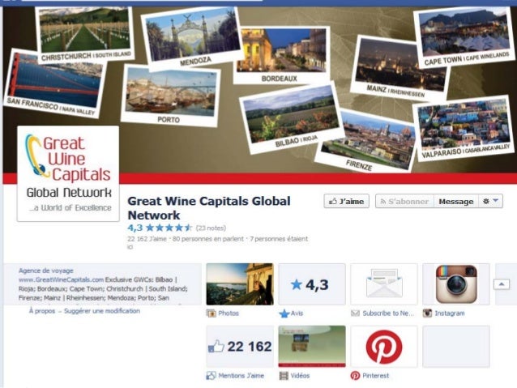Open the Subscribe to Newsletter envelope tile
Viewport: 517px width, 388px height.
click(x=384, y=284)
